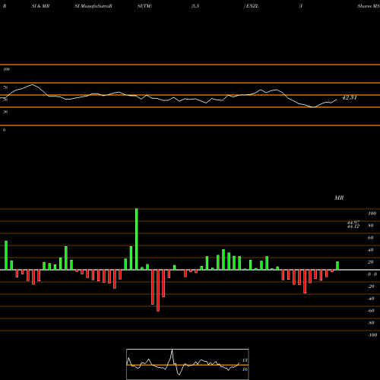Click the mini chart label 16
The width and height of the screenshot is (380, 380).
(x=245, y=369)
